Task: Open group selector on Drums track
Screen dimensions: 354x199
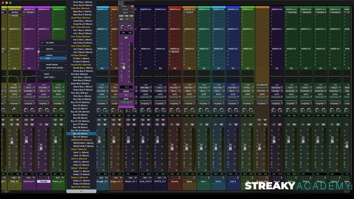Action: pos(175,103)
